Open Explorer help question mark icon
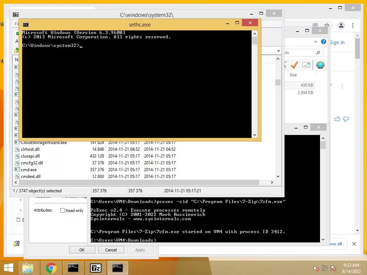Screen dimensions: 367x275 (324, 42)
